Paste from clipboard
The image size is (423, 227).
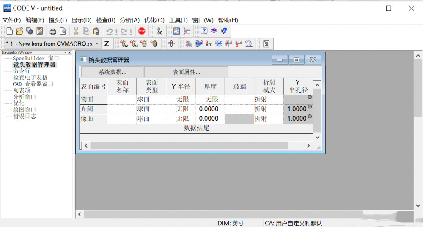96,31
